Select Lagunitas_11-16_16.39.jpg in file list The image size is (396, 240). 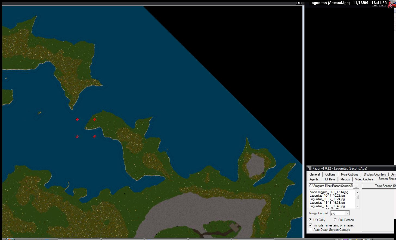pyautogui.click(x=327, y=203)
